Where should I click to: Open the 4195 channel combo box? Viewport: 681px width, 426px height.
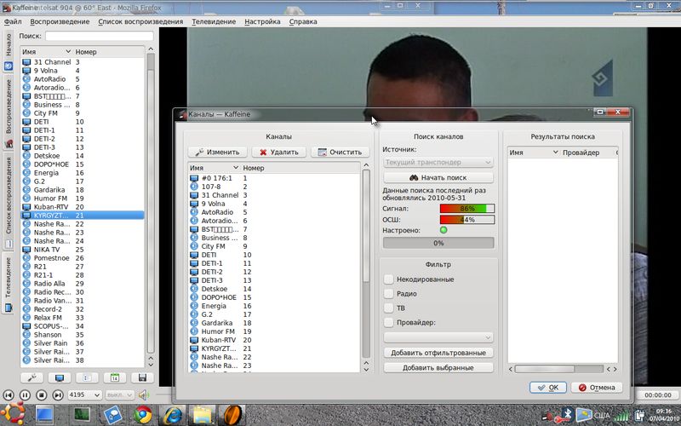tap(84, 395)
